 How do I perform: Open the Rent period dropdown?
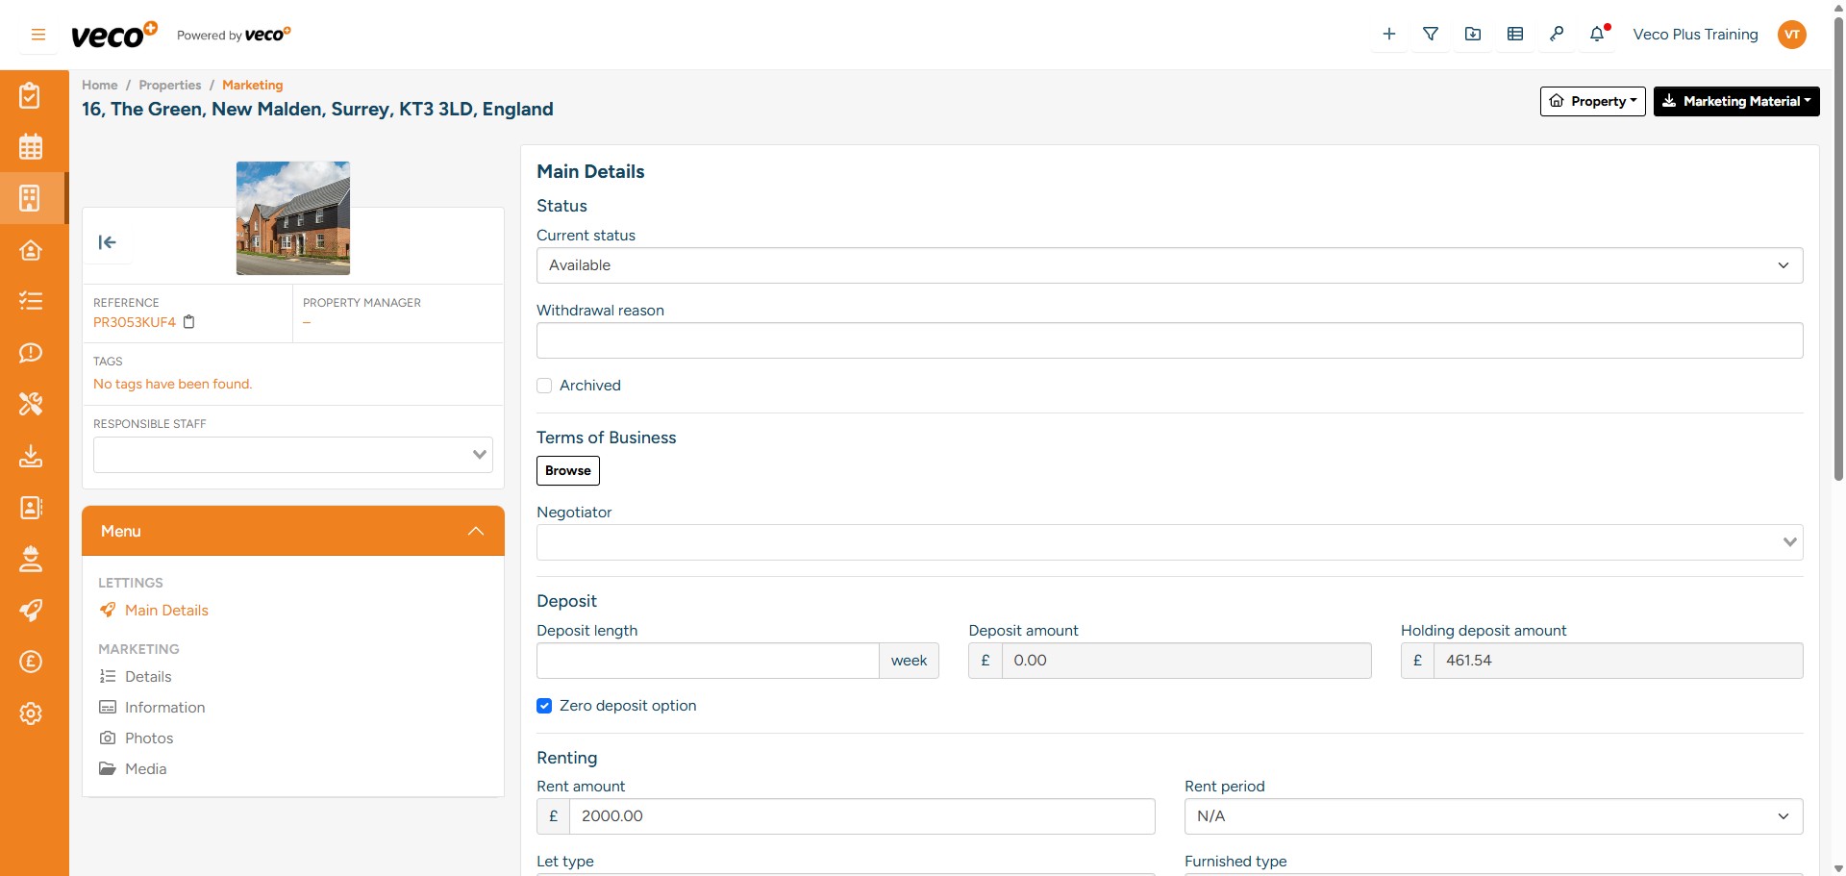(1493, 816)
